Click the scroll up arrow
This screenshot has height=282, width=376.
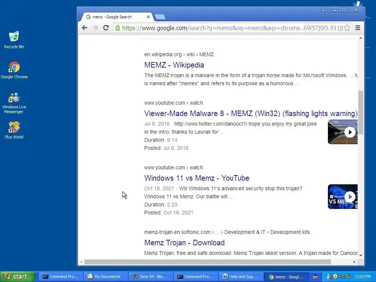tap(361, 38)
